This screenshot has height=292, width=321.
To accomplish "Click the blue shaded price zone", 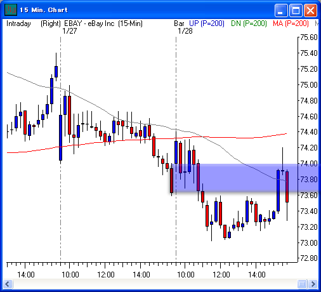I will (x=246, y=178).
